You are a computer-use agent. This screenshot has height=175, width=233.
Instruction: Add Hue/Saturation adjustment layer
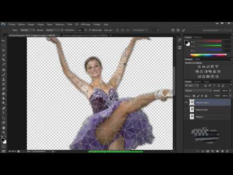[197, 71]
